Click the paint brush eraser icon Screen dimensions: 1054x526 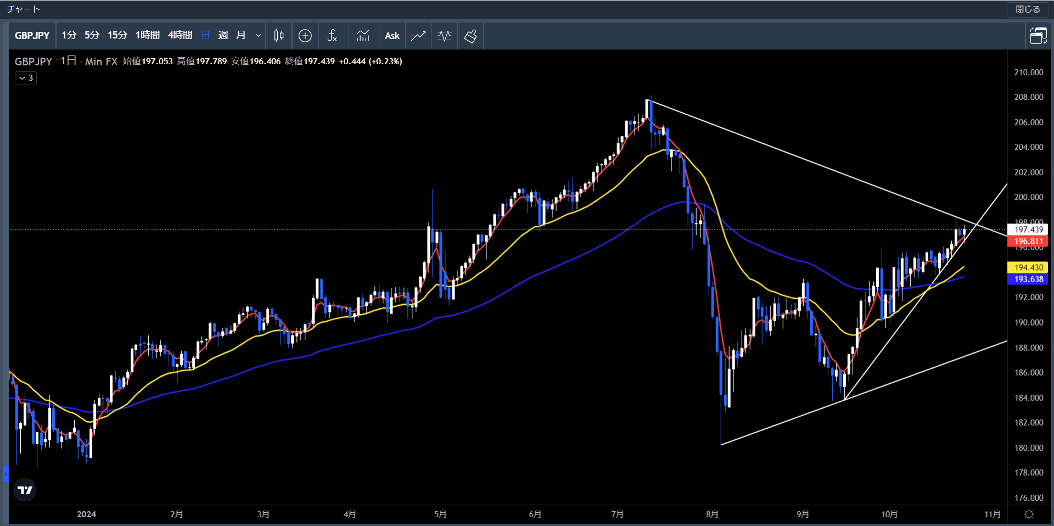tap(470, 36)
